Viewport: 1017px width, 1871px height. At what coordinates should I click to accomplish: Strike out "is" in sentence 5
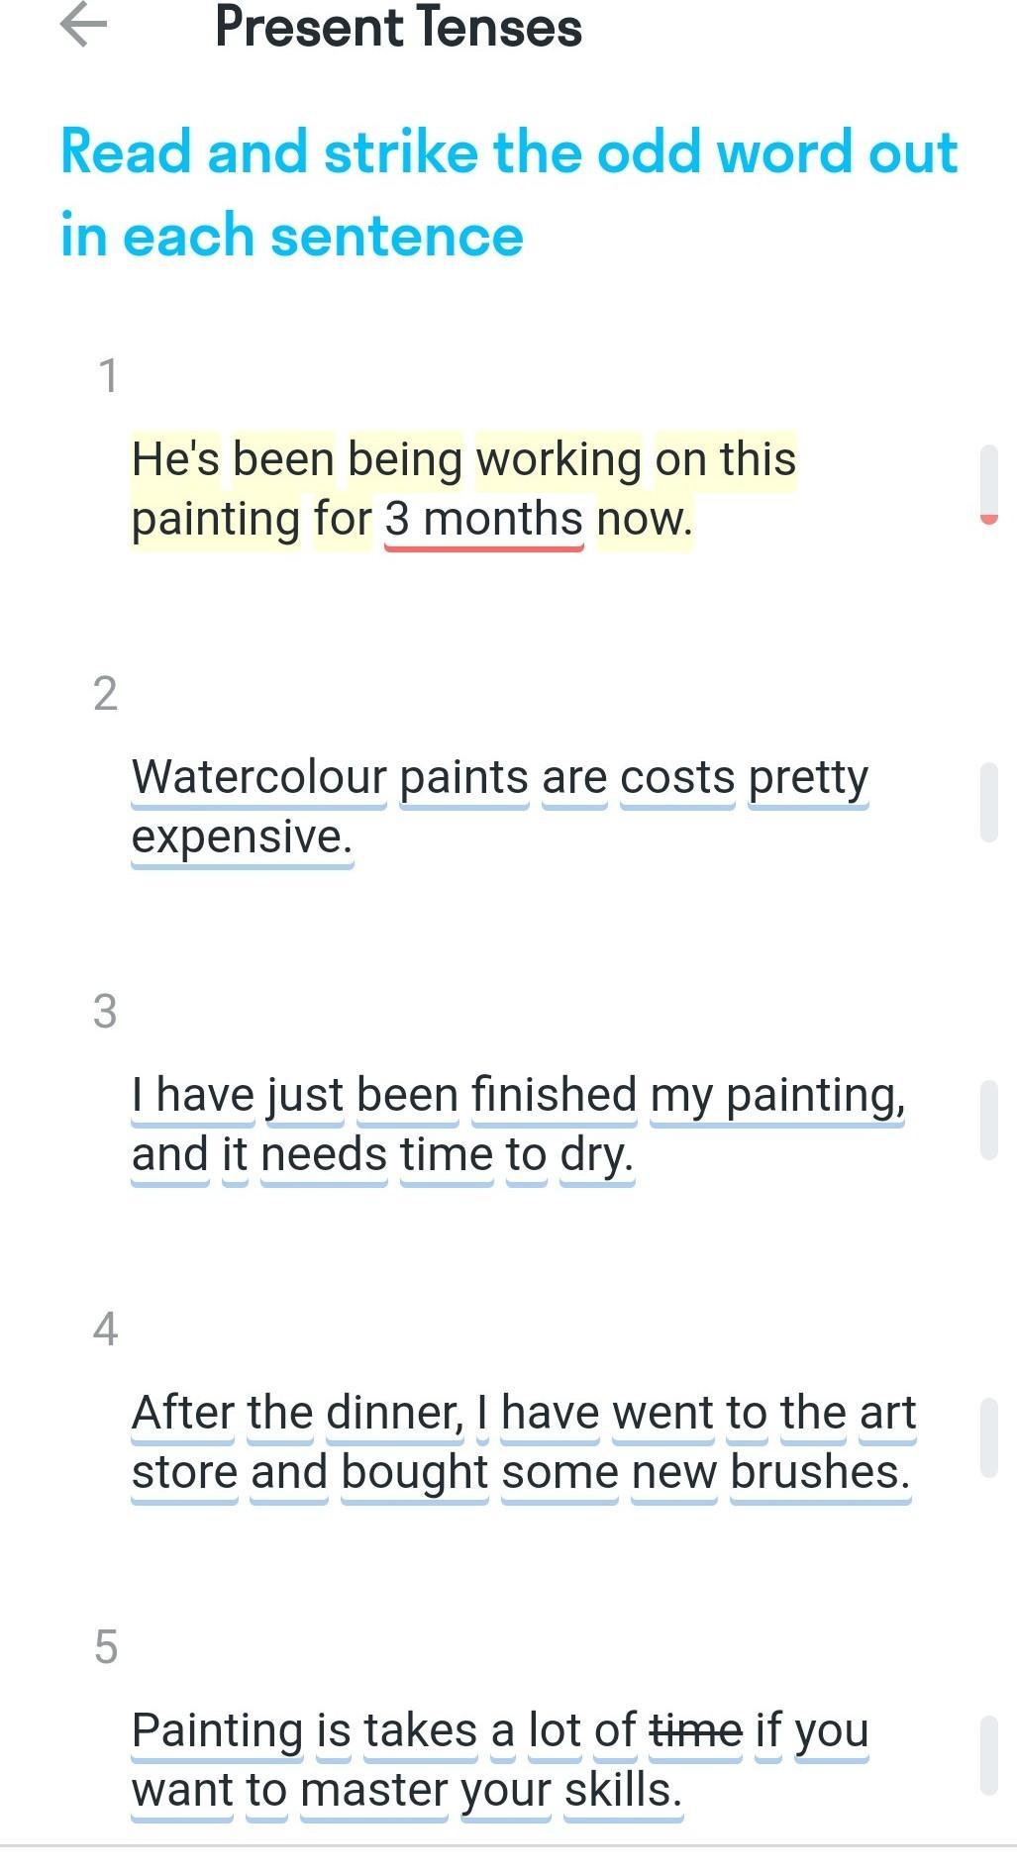[x=334, y=1731]
